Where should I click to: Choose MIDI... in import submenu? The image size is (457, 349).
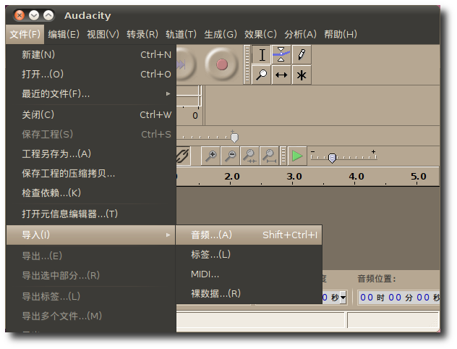[249, 274]
